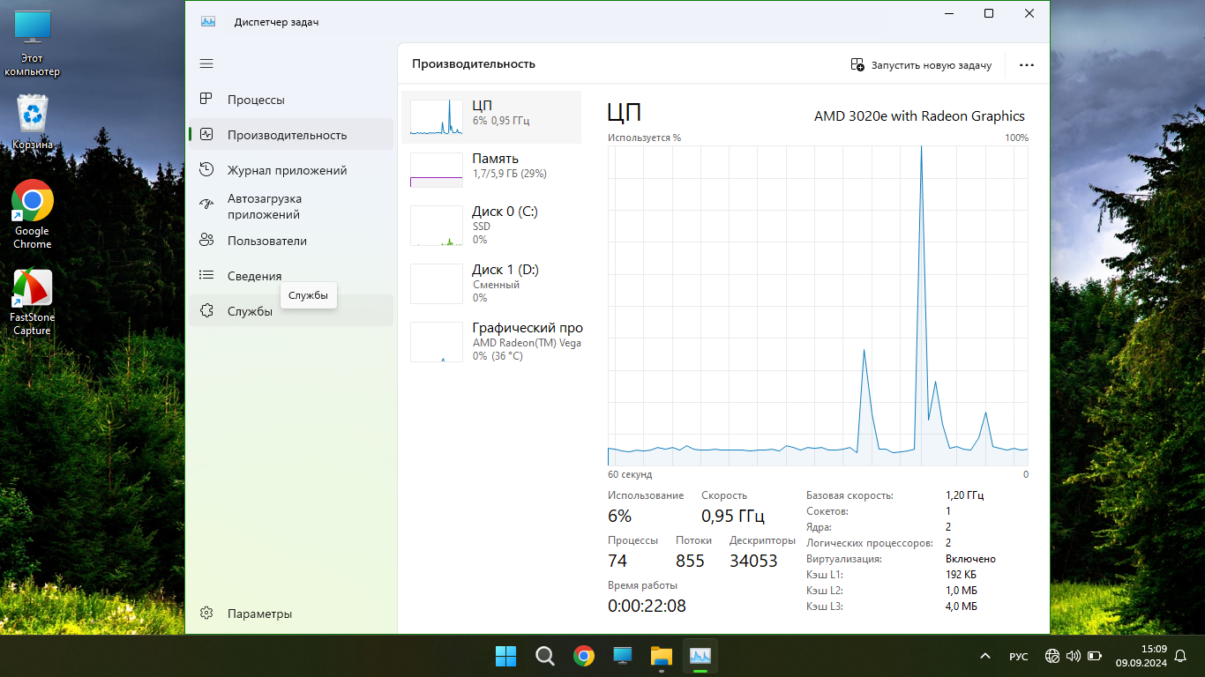Open the three-dot more options menu
Image resolution: width=1205 pixels, height=677 pixels.
1026,65
